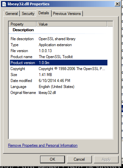This screenshot has width=123, height=168.
Task: Click the value 6/10/2014 4:46 PM
Action: [x=54, y=81]
